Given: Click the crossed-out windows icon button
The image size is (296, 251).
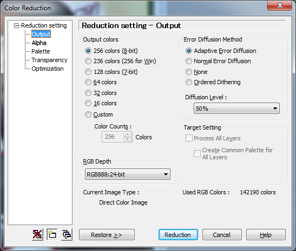Looking at the screenshot, I should tap(37, 234).
